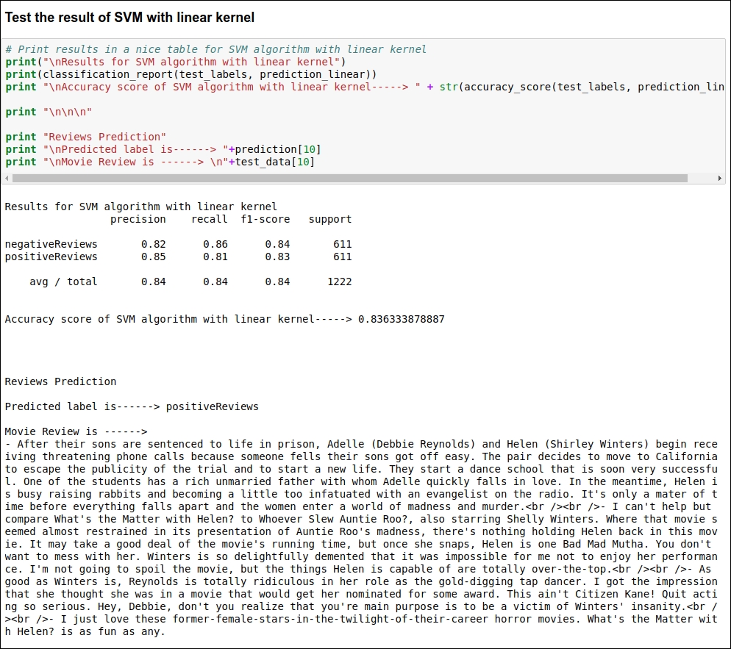Screen dimensions: 731x649
Task: Click the right arrow of code cell scrollbar
Action: pyautogui.click(x=719, y=179)
